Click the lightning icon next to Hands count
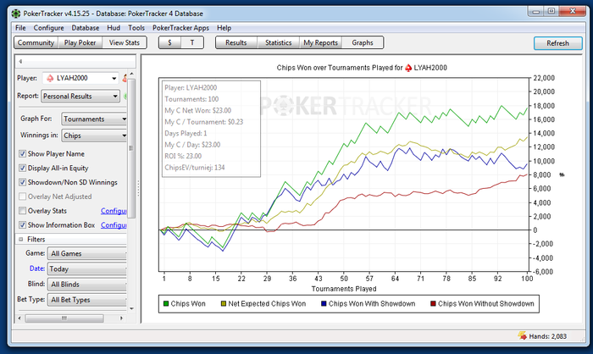This screenshot has width=593, height=354. click(523, 335)
